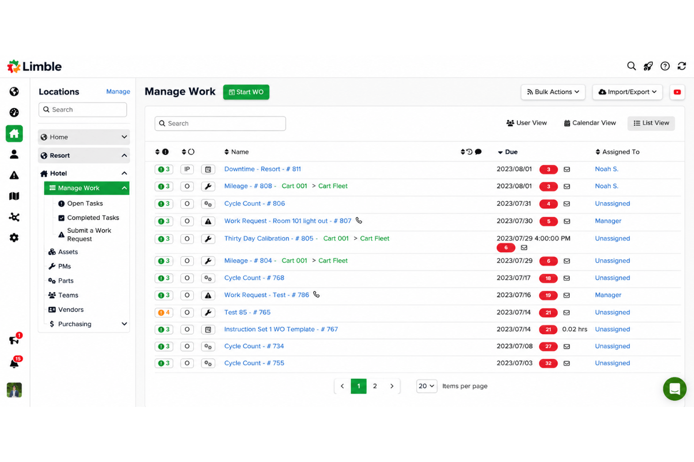Open the map icon in left rail
This screenshot has height=462, width=694.
[x=14, y=196]
